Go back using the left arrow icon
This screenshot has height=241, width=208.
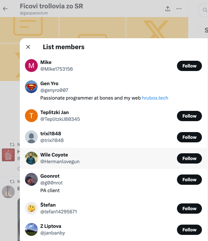[x=5, y=9]
